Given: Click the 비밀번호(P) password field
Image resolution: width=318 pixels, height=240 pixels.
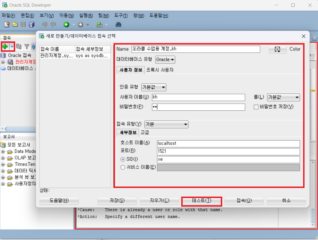Looking at the screenshot, I should [x=198, y=107].
